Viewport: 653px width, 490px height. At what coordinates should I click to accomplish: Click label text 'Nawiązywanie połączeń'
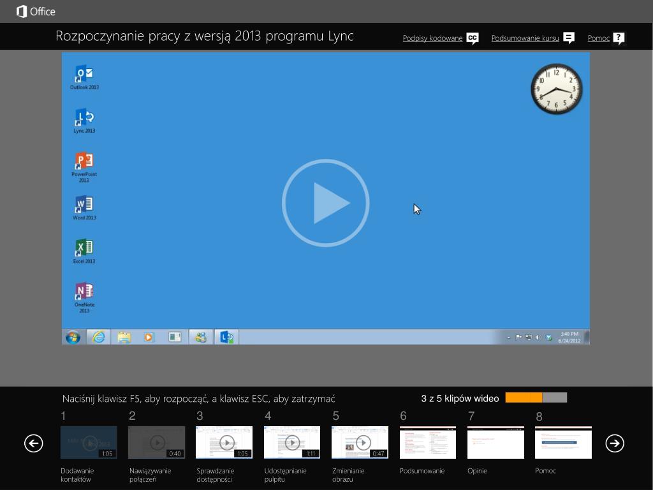pyautogui.click(x=150, y=475)
